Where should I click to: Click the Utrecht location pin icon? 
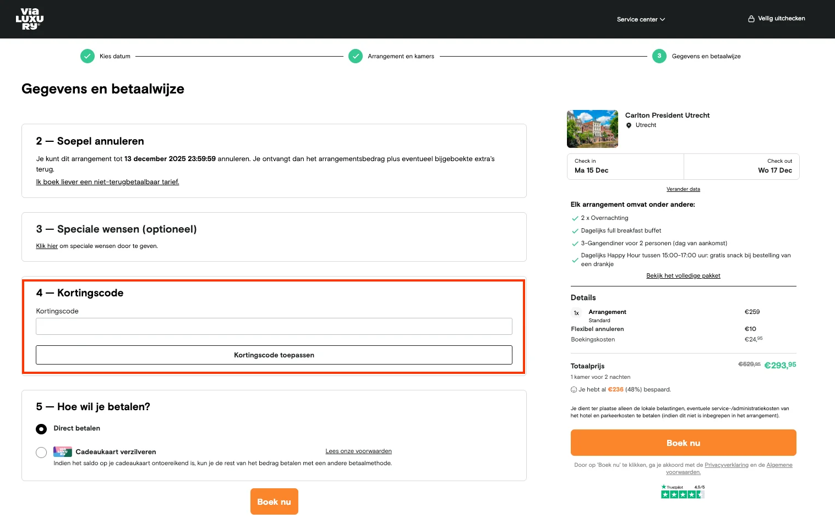629,125
